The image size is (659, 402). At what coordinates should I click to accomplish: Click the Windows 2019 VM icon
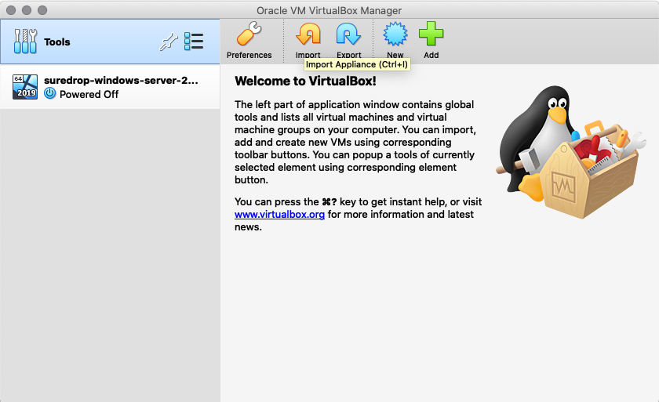[x=25, y=87]
